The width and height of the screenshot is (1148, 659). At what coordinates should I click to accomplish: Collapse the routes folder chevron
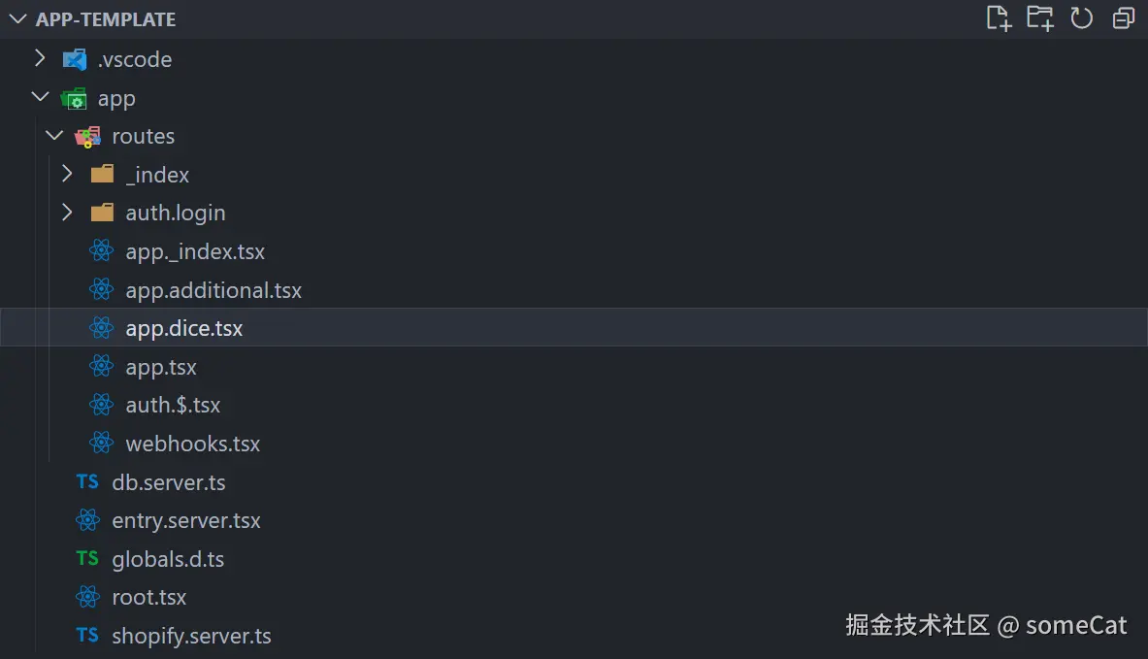[54, 137]
